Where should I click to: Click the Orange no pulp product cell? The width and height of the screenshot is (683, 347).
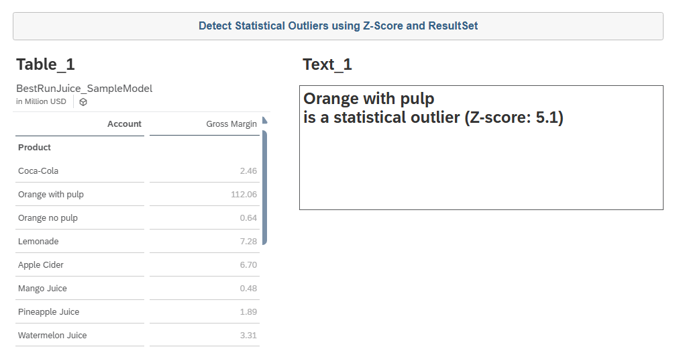tap(48, 218)
